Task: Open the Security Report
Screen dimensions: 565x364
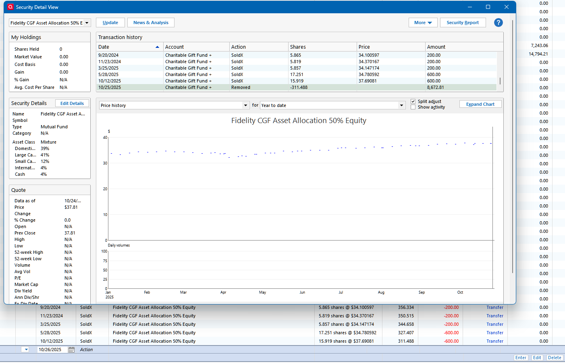Action: click(x=463, y=23)
